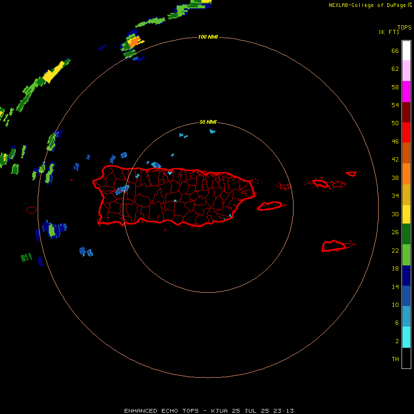Click legend value 18

click(x=395, y=269)
